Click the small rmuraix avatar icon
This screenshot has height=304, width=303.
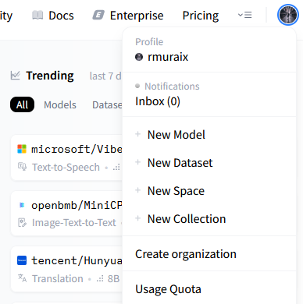click(139, 57)
